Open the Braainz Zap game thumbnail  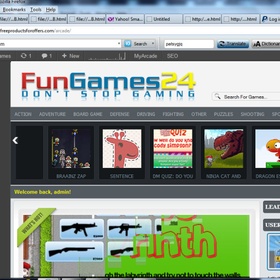click(x=71, y=149)
